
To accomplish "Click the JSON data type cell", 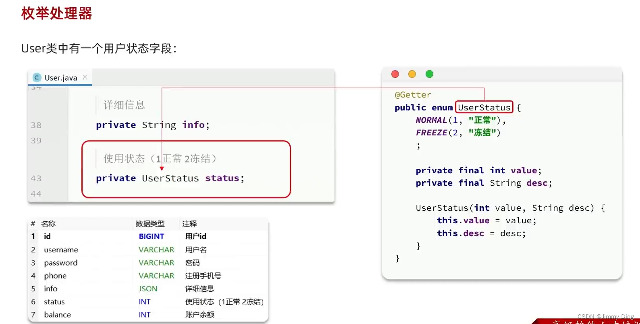I will (148, 289).
